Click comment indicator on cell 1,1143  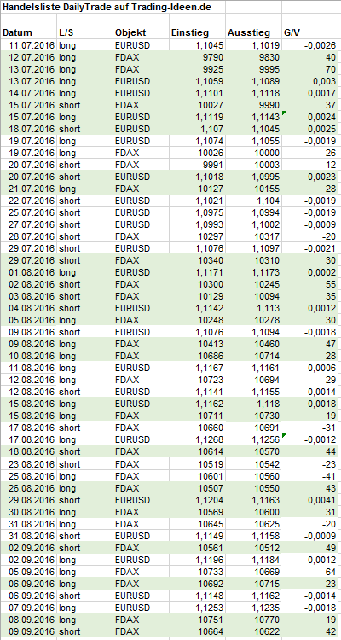[284, 113]
